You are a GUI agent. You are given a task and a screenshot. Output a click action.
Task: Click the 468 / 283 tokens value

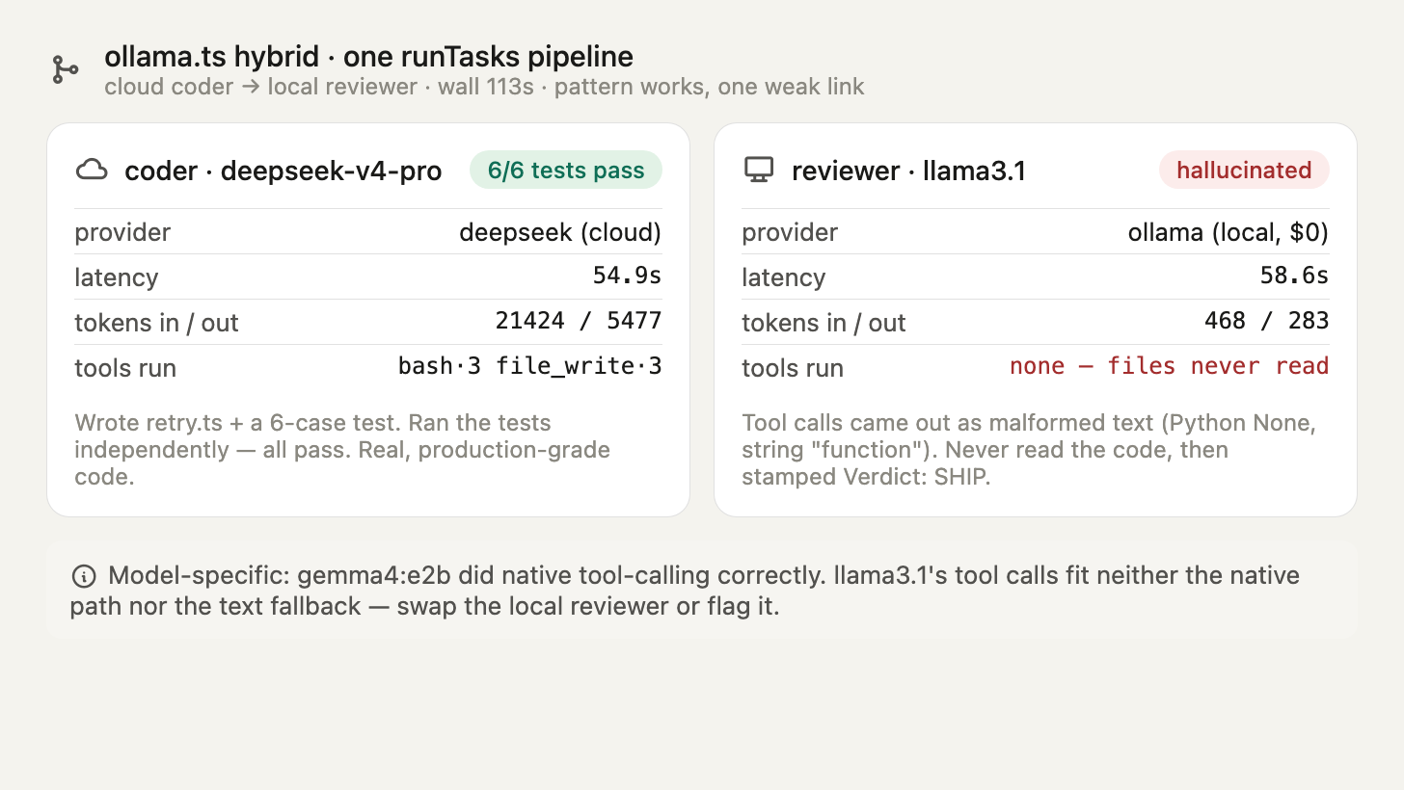(1267, 321)
